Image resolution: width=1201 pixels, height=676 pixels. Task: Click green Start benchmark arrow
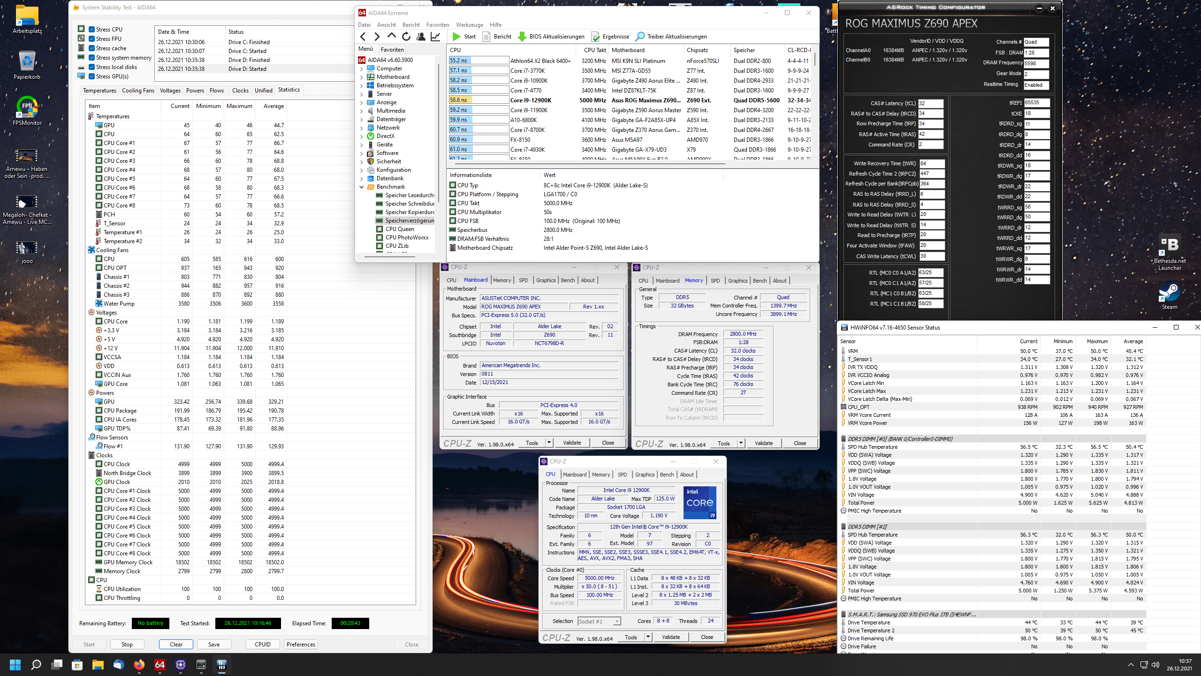coord(456,37)
